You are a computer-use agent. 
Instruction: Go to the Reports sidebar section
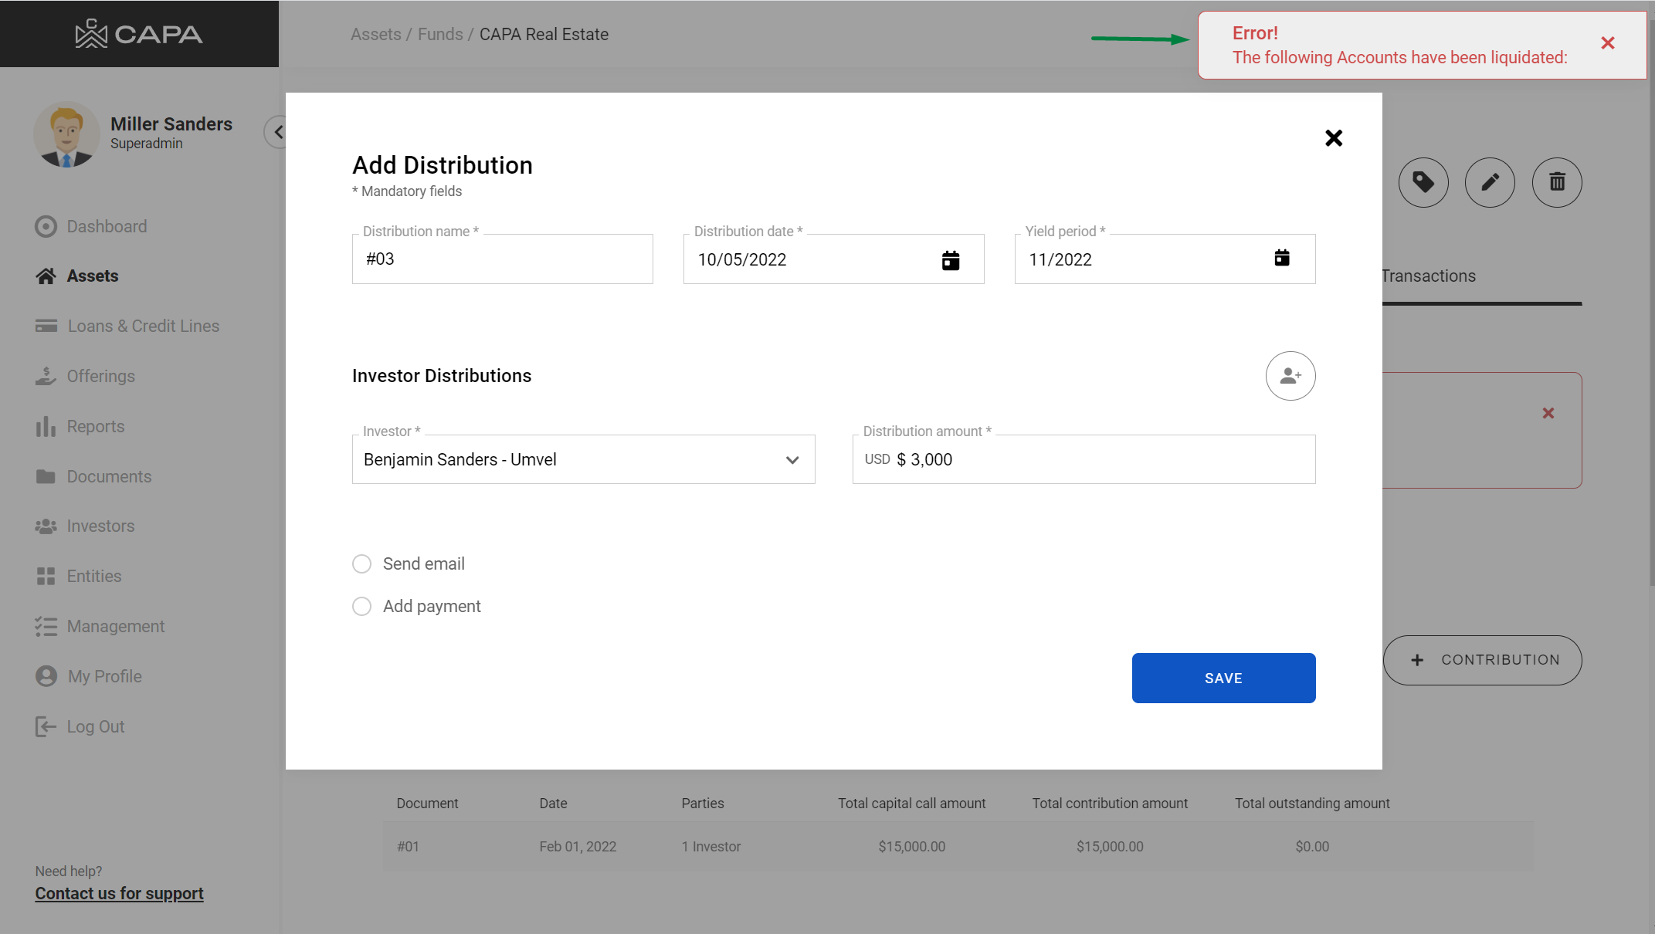pos(95,427)
